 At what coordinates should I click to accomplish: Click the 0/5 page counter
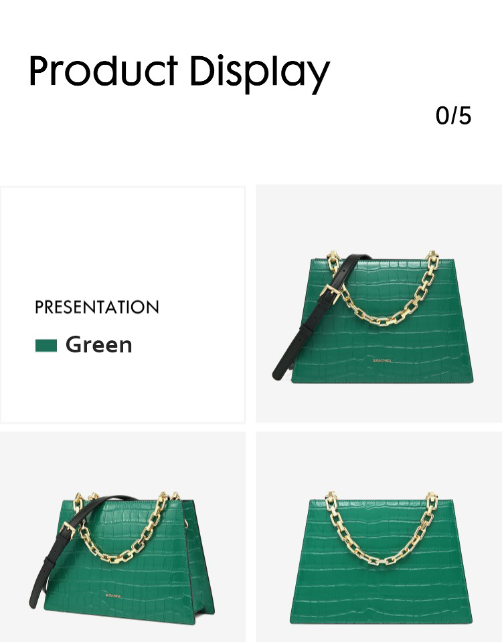pos(453,116)
